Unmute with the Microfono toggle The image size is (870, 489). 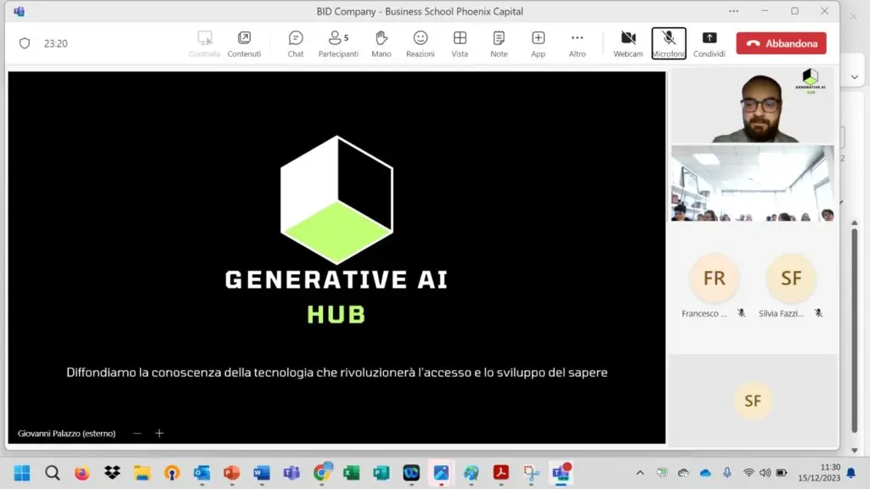669,43
